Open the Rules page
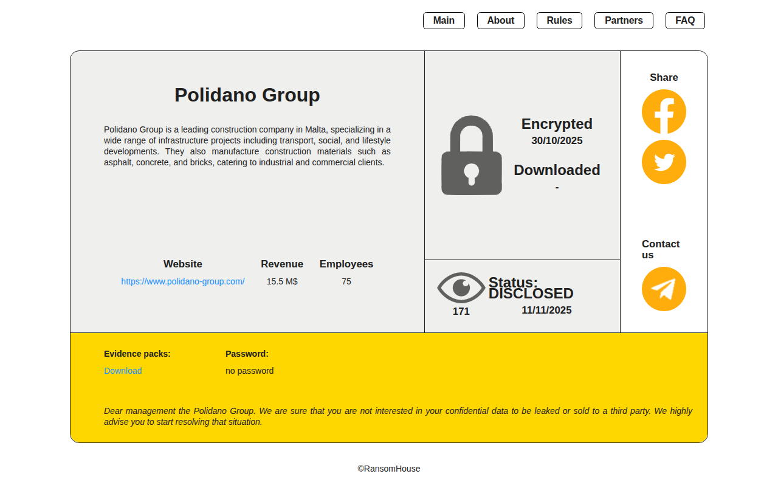Viewport: 778px width, 485px height. [559, 21]
